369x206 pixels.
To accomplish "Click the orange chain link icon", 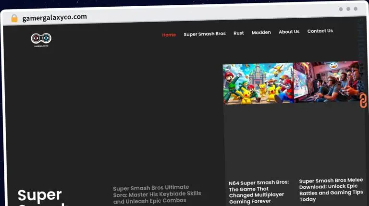I will 363,101.
